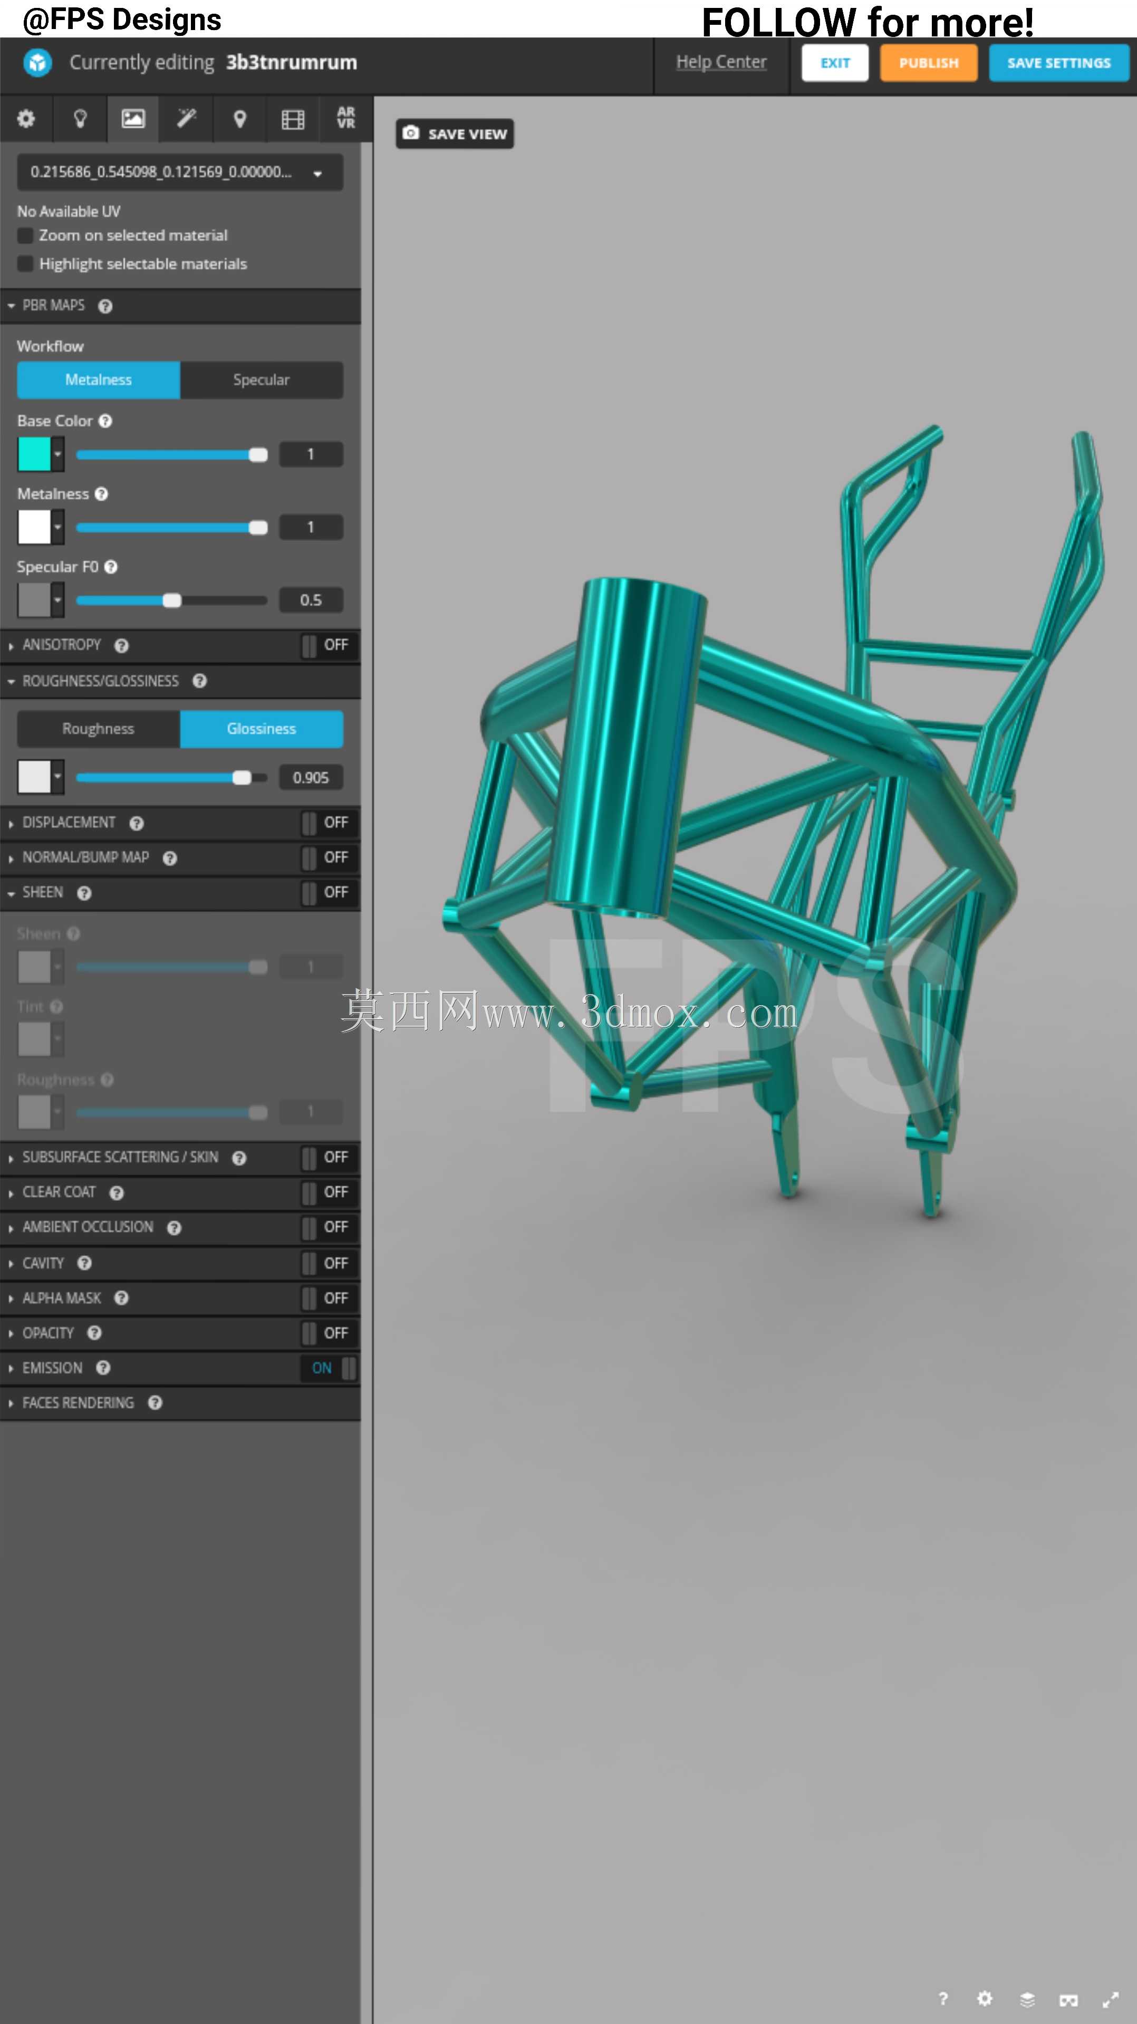Open the Materials image tab
This screenshot has width=1137, height=2024.
coord(133,119)
